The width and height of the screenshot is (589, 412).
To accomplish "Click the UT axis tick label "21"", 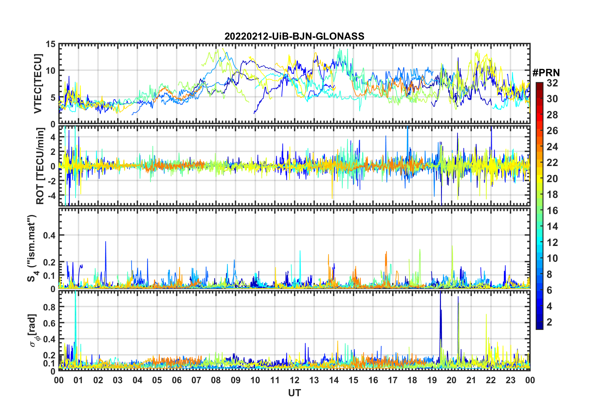I will pyautogui.click(x=471, y=380).
